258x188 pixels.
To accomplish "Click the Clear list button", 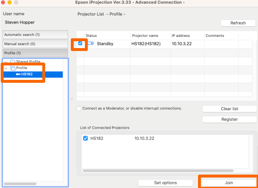I will click(229, 109).
